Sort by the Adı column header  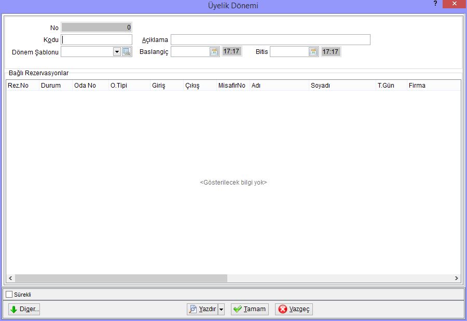click(x=279, y=86)
